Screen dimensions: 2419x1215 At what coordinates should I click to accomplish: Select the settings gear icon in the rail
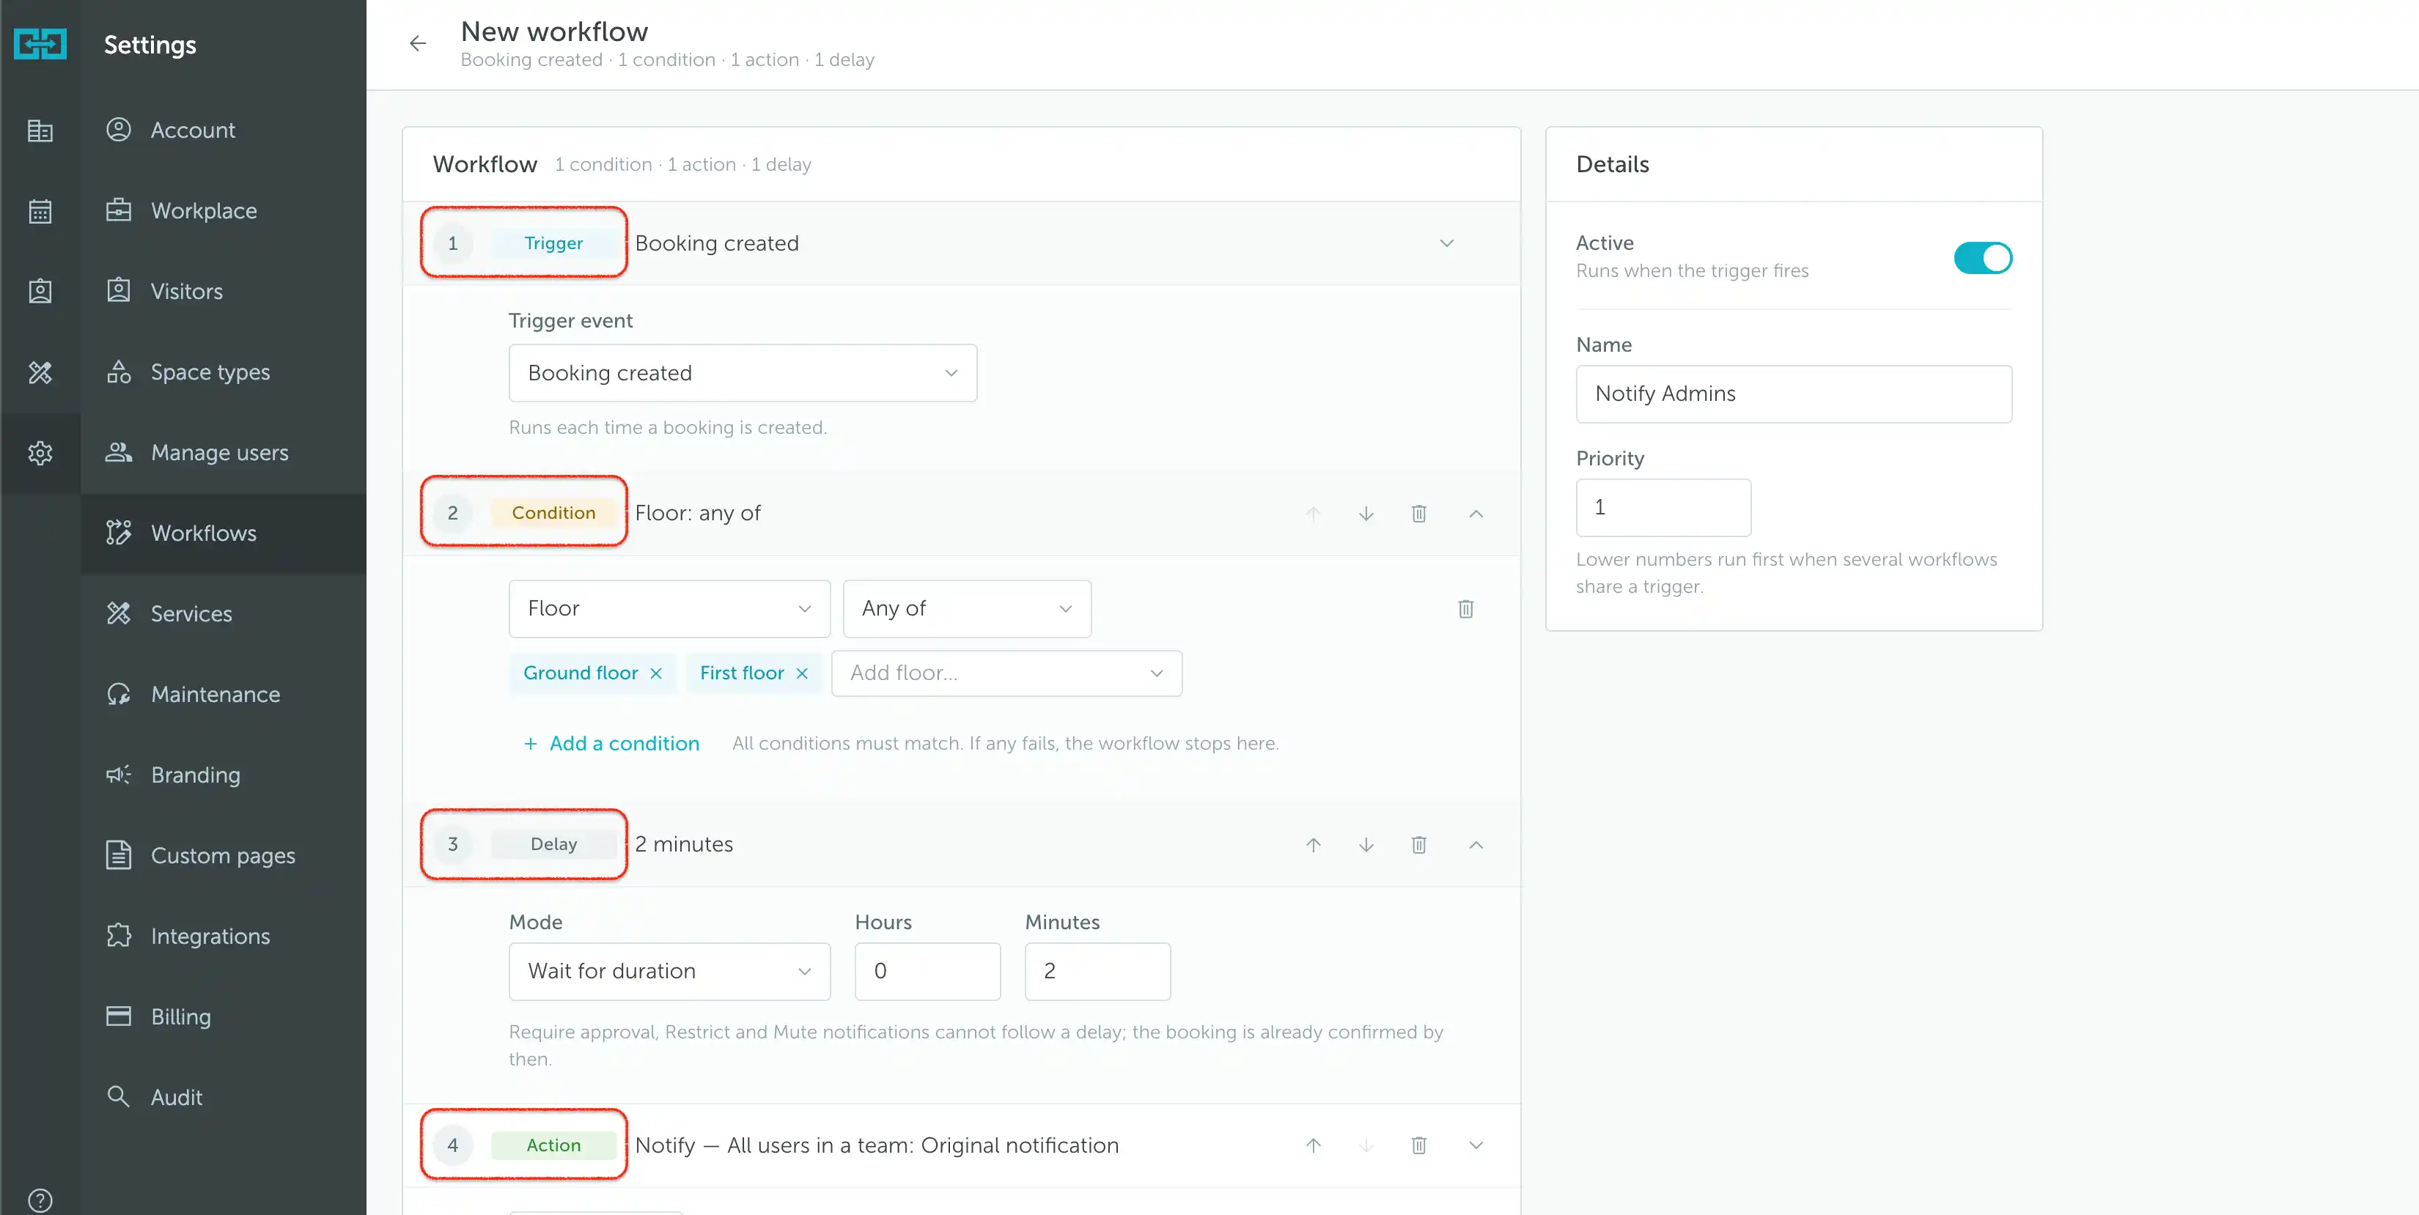pyautogui.click(x=40, y=454)
